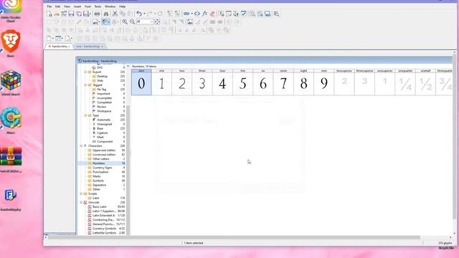This screenshot has width=459, height=258.
Task: Click the fx formula icon
Action: point(204,14)
